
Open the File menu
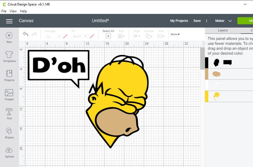point(4,11)
